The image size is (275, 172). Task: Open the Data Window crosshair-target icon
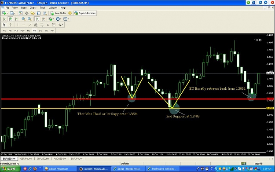point(27,13)
